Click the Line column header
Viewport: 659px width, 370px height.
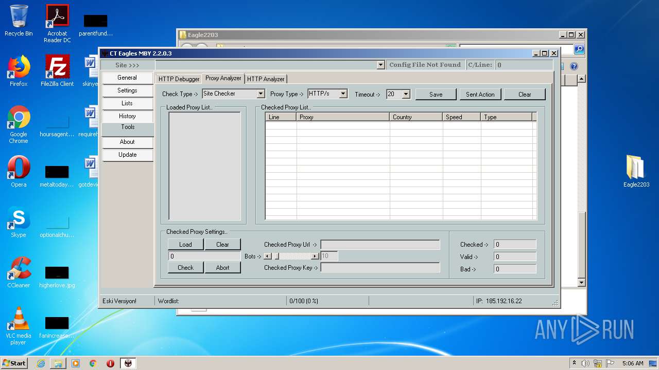point(281,117)
